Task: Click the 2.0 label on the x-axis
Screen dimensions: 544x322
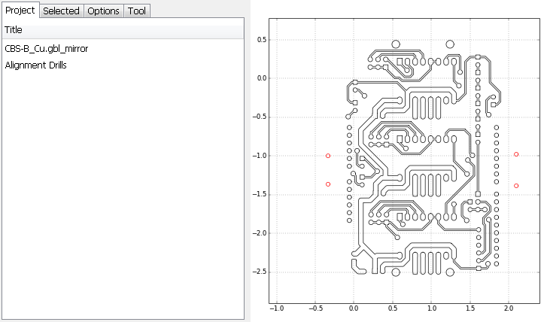Action: 509,308
